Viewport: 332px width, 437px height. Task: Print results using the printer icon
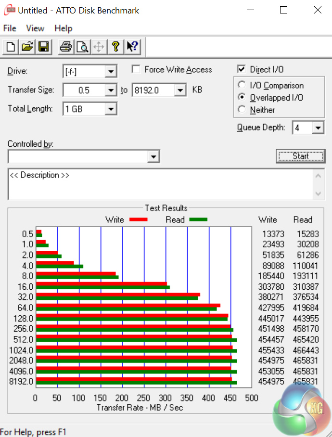point(66,47)
